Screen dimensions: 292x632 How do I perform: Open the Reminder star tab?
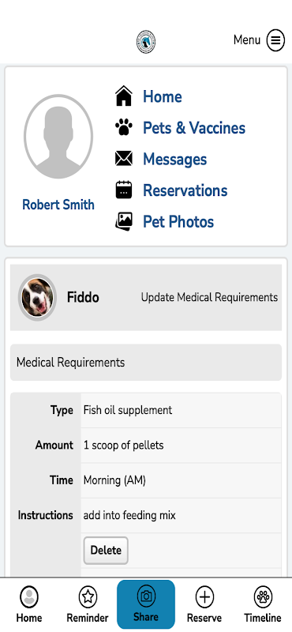[88, 604]
